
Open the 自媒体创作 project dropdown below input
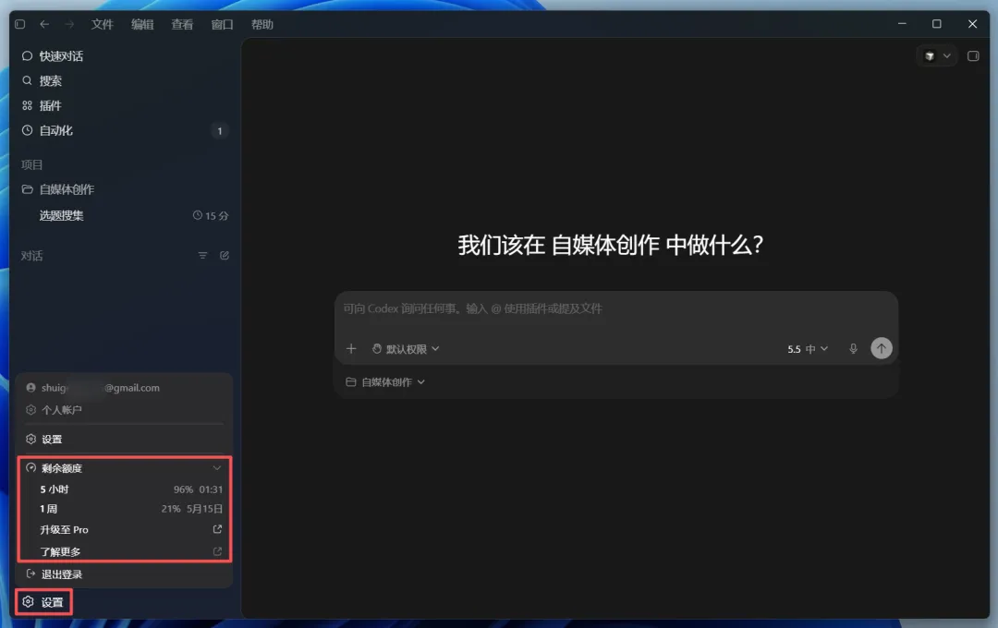pyautogui.click(x=385, y=381)
